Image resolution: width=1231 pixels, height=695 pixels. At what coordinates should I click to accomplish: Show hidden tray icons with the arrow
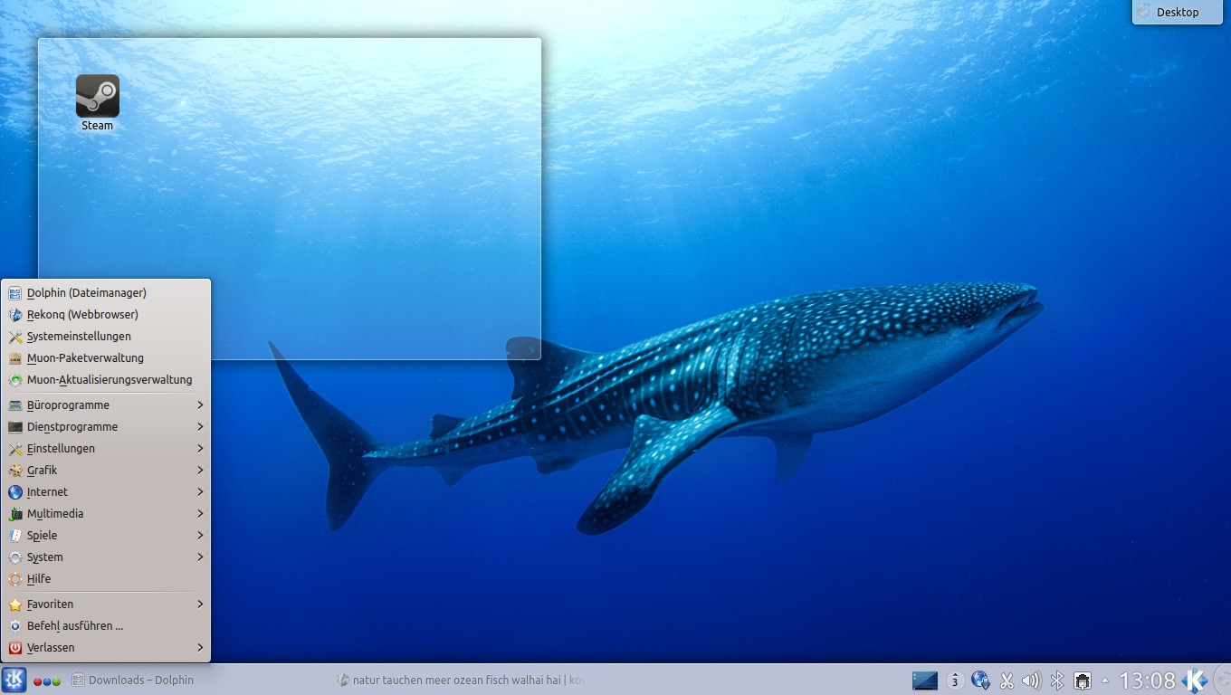[1104, 681]
